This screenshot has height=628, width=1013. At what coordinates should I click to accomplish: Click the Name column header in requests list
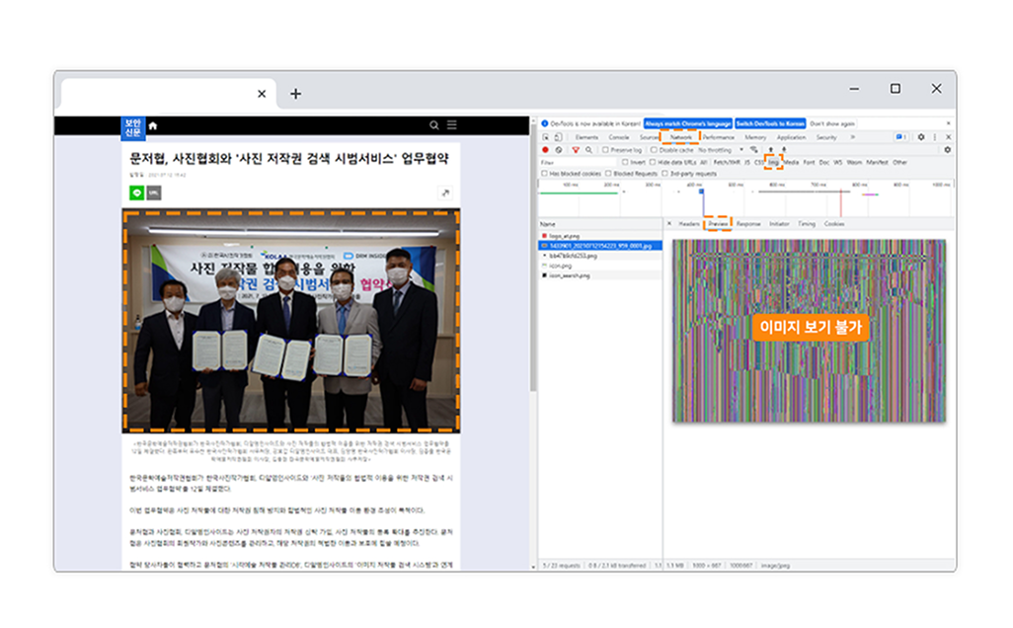point(599,223)
